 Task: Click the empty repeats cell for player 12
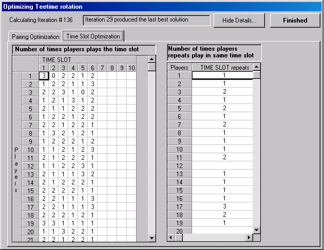222,165
